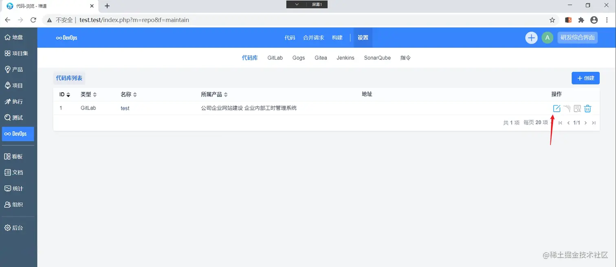Open the SonarQube sub-tab
The image size is (616, 267).
pyautogui.click(x=377, y=58)
